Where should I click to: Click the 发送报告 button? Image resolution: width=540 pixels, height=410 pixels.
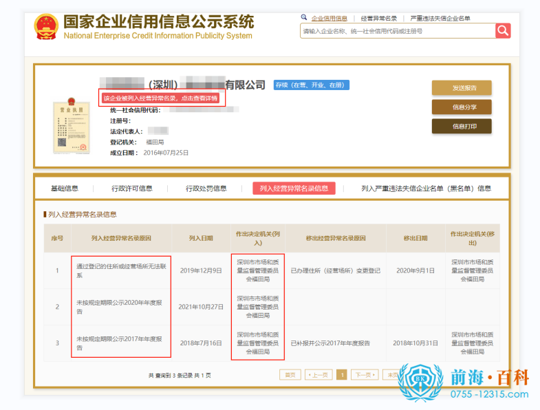462,88
